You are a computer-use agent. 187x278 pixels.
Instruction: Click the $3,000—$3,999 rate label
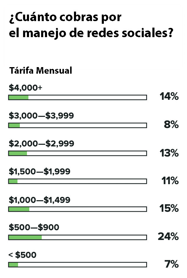coord(41,116)
